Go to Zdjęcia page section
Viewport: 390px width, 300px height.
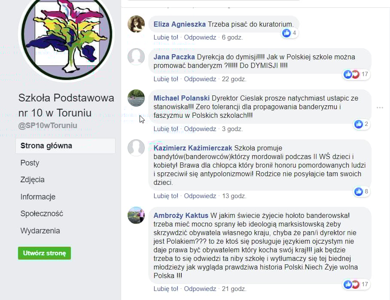(x=32, y=180)
